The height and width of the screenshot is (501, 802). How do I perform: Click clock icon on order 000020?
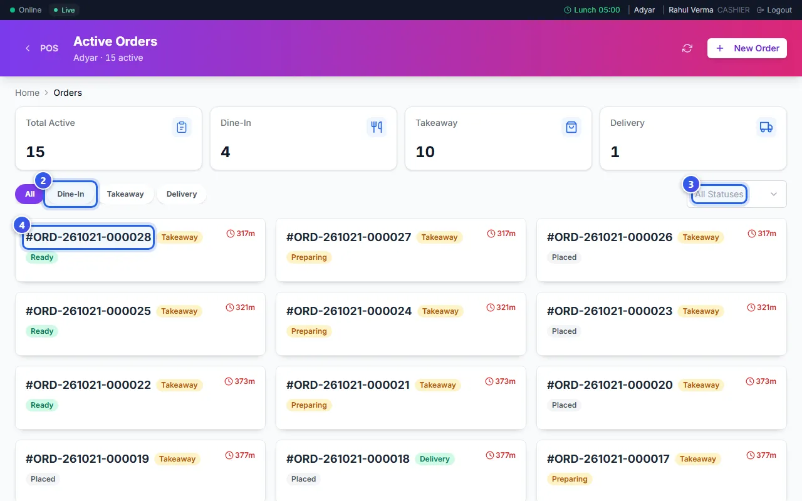[751, 381]
